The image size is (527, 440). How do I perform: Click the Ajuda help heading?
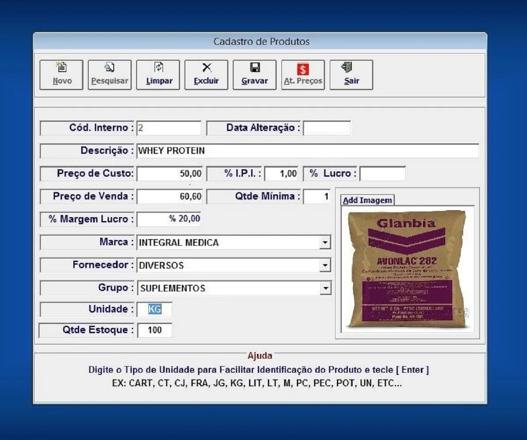[x=260, y=356]
